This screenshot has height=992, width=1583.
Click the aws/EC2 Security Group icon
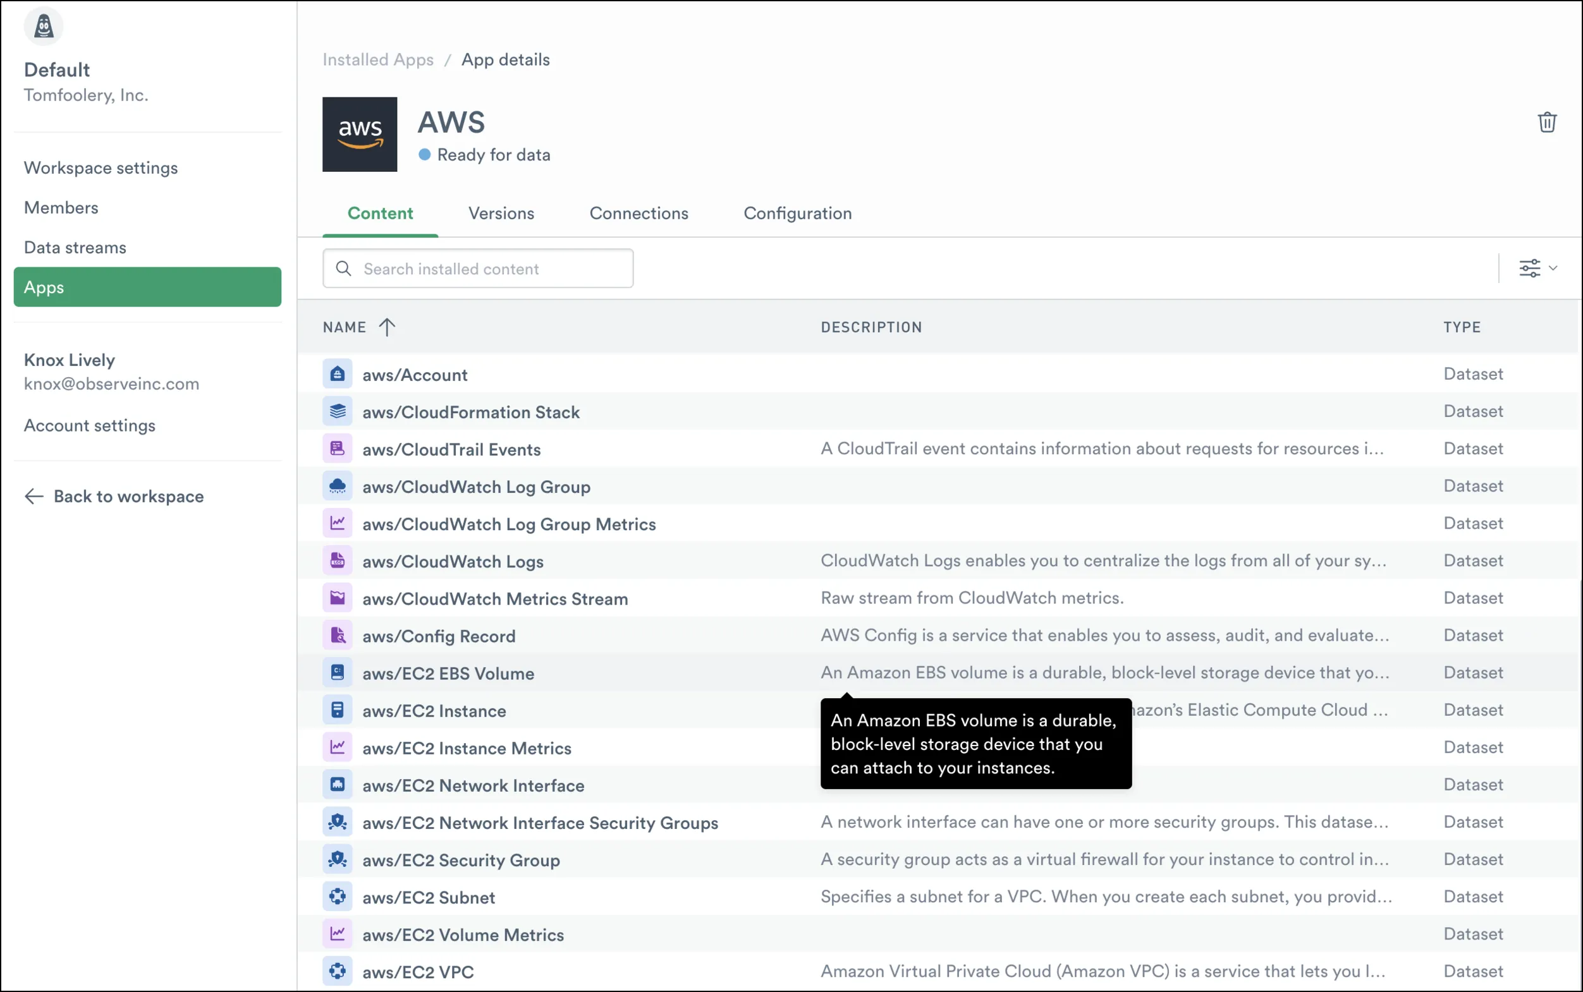[x=338, y=860]
